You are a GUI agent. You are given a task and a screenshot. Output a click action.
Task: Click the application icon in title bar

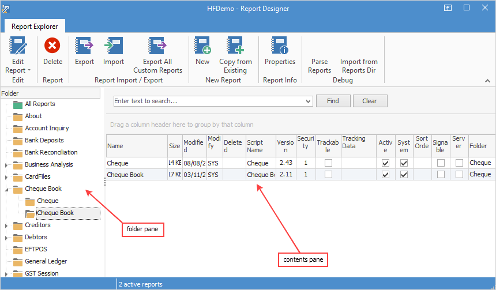[x=5, y=9]
